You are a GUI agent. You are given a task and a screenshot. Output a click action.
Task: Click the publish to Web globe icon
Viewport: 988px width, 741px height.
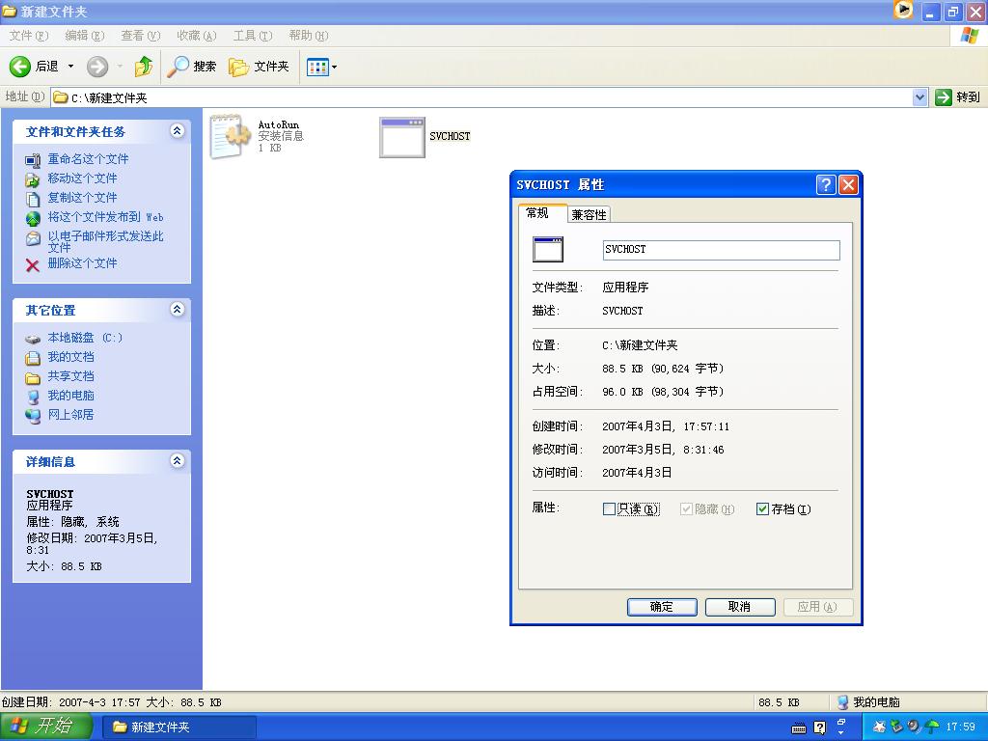pyautogui.click(x=33, y=219)
